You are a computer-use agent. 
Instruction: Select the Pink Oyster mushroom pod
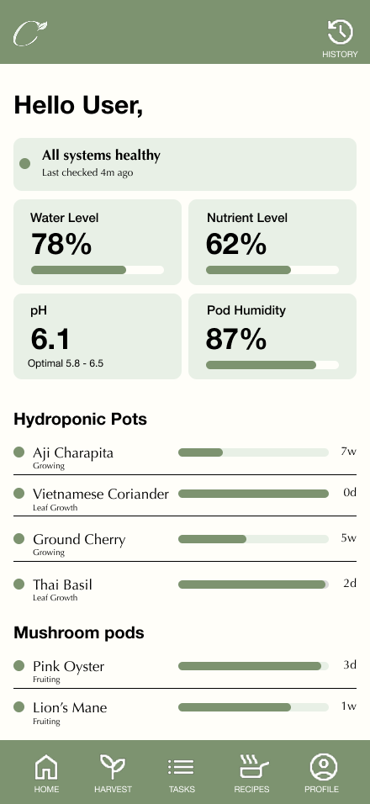click(185, 671)
